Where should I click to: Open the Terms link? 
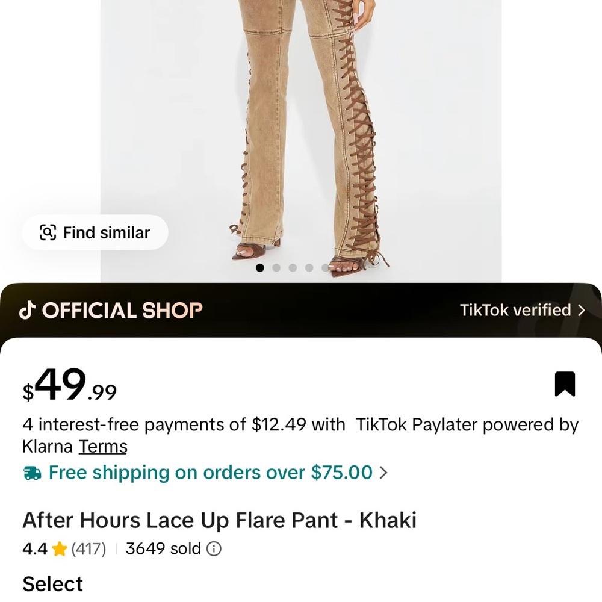point(103,447)
